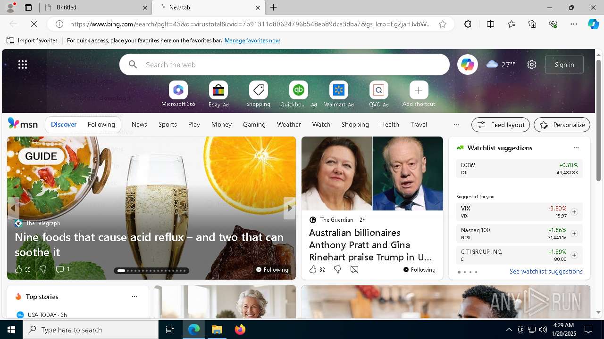This screenshot has height=339, width=604.
Task: View site information for the address bar
Action: pyautogui.click(x=59, y=24)
